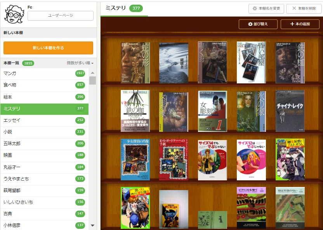Click the Fe username text
Screen dimensions: 323x230
click(x=30, y=7)
